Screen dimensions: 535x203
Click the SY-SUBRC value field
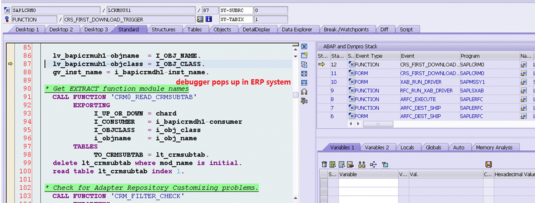pos(271,10)
